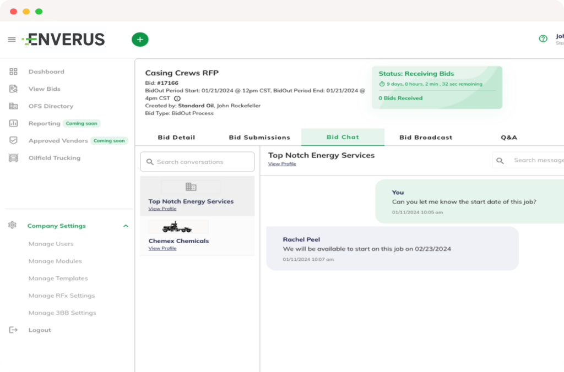Click the green plus create button

pyautogui.click(x=140, y=40)
